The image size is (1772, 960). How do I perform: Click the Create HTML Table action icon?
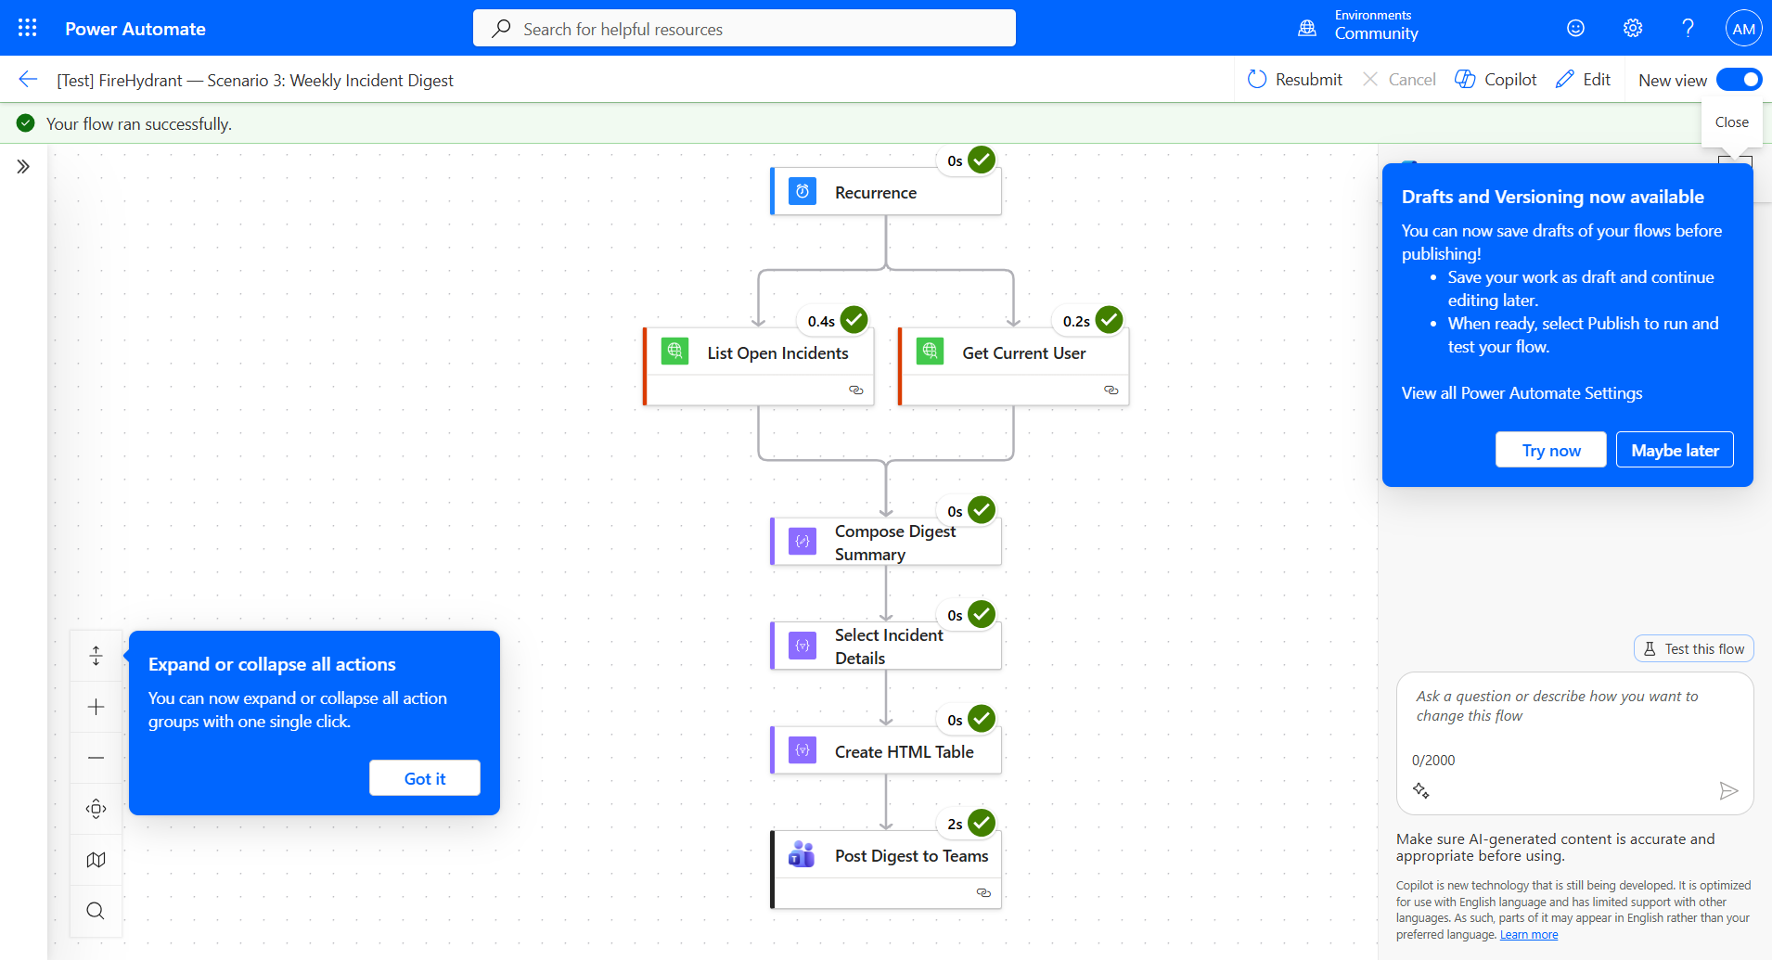pyautogui.click(x=803, y=750)
